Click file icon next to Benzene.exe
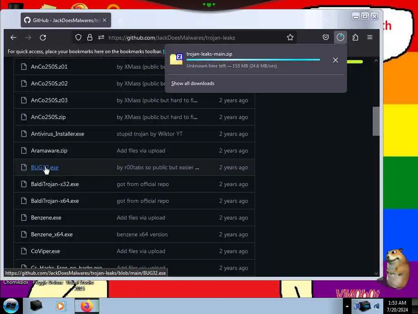Viewport: 418px width, 314px height. coord(24,218)
